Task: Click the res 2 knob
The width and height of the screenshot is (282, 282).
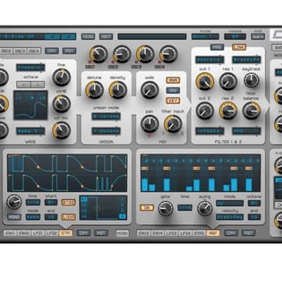Action: [228, 111]
